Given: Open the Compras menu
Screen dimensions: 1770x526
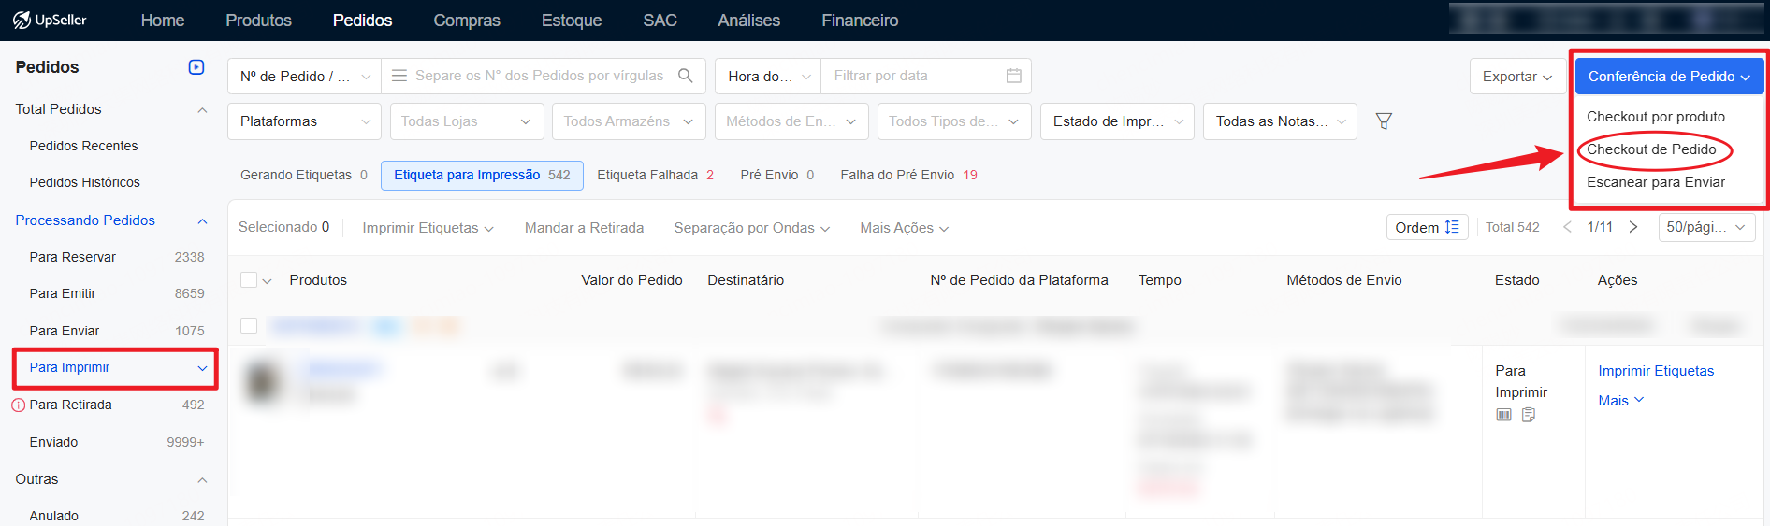Looking at the screenshot, I should [467, 21].
